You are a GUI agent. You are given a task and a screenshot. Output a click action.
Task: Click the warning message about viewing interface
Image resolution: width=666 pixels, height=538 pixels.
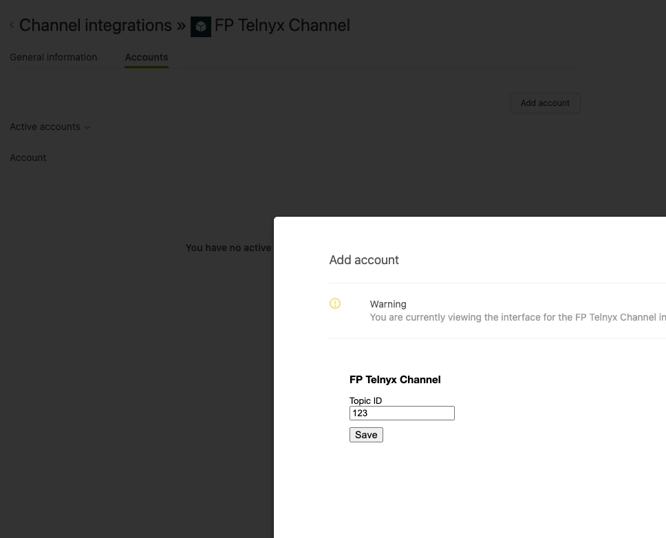pos(518,317)
